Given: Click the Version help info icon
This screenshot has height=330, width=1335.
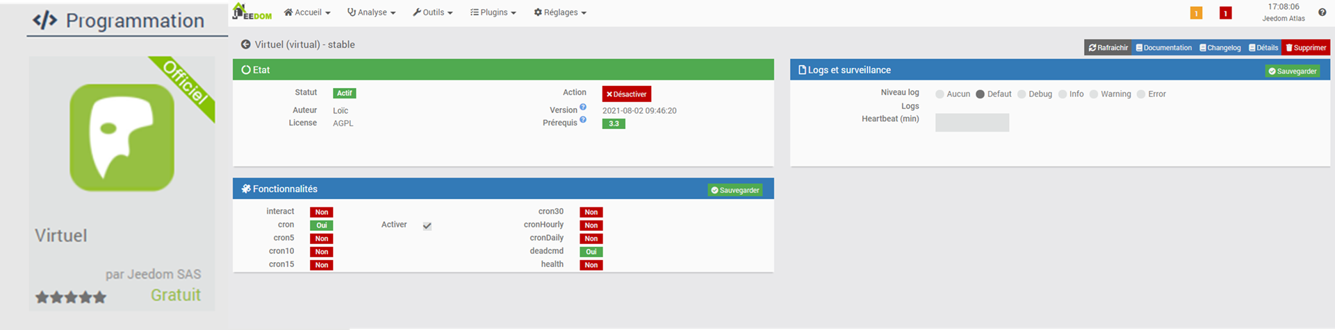Looking at the screenshot, I should point(583,107).
